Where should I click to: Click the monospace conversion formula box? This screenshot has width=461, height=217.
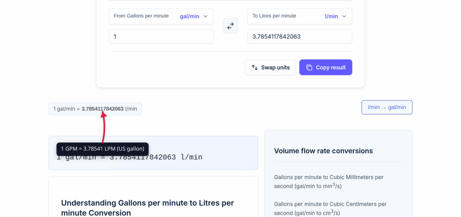(153, 153)
